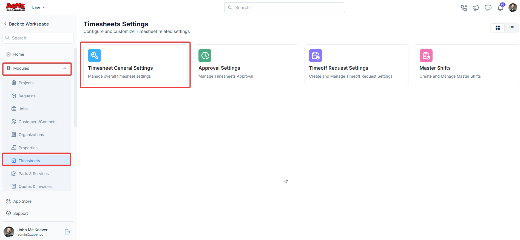Collapse the Modules section chevron

pyautogui.click(x=65, y=68)
